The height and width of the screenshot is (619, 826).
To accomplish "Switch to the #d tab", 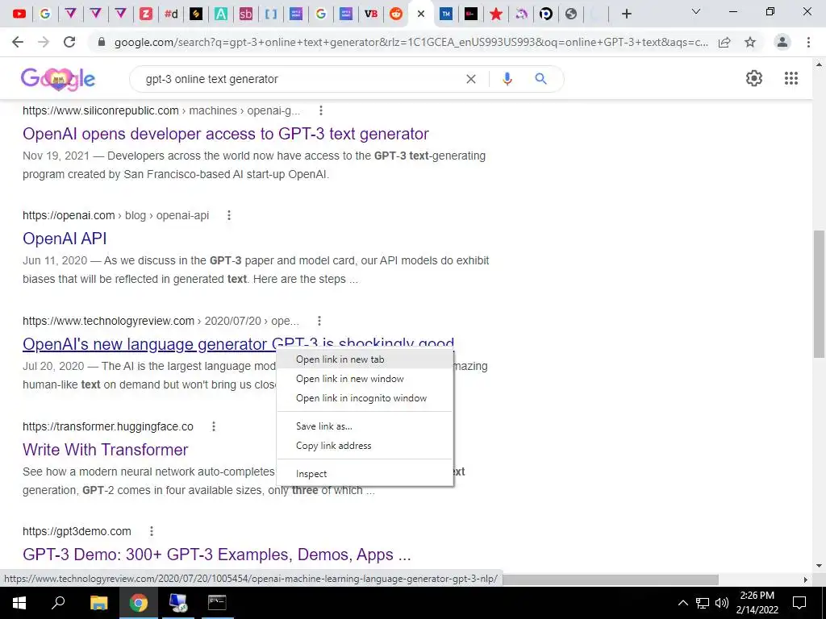I will (x=171, y=14).
